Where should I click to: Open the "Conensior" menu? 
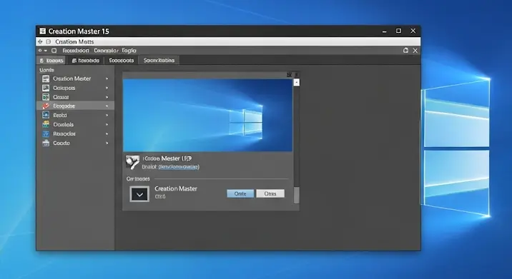[106, 51]
